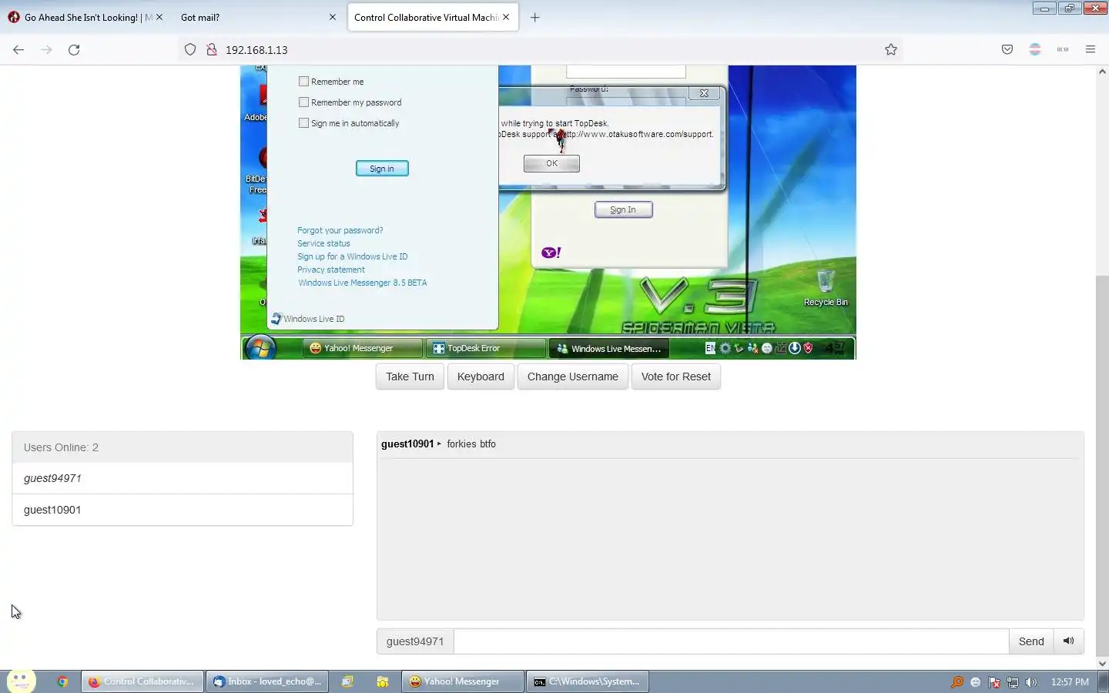Show site tracking protection shield info
Viewport: 1109px width, 693px height.
pos(190,50)
